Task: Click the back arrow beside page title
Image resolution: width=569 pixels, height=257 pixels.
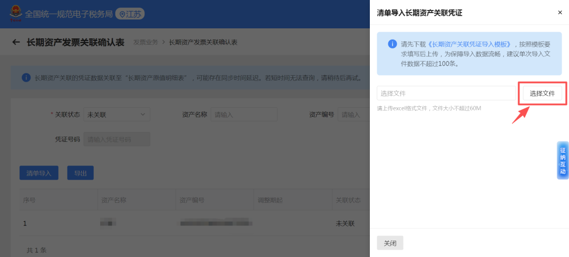Action: [16, 42]
